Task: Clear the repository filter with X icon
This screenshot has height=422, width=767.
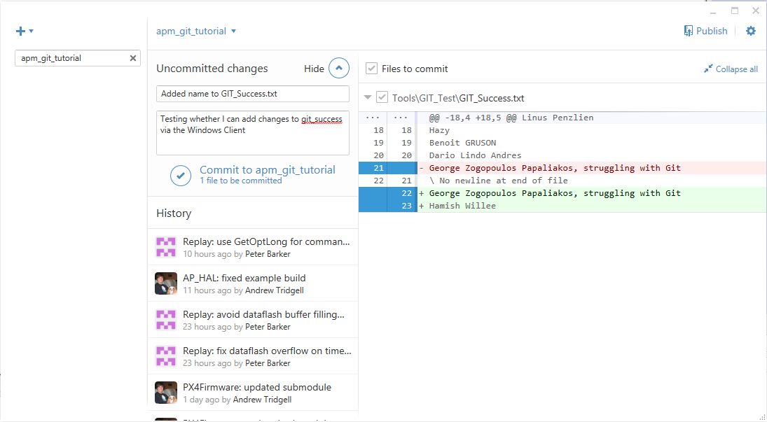Action: [133, 58]
